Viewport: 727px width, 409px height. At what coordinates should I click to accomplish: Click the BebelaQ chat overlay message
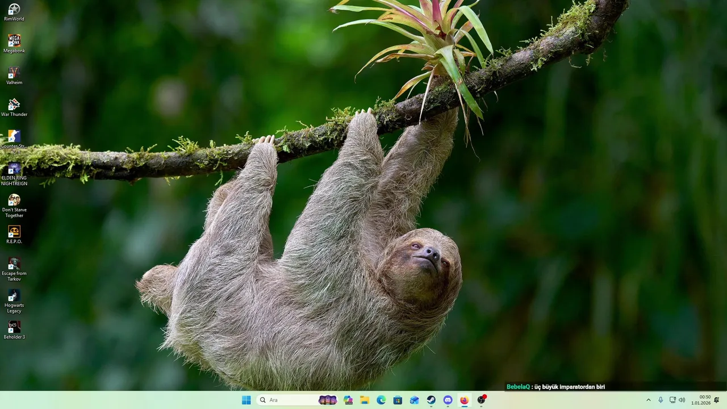[555, 387]
